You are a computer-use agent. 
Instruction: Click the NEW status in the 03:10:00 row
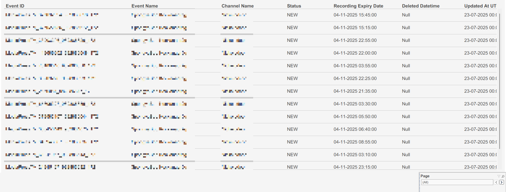tap(292, 155)
